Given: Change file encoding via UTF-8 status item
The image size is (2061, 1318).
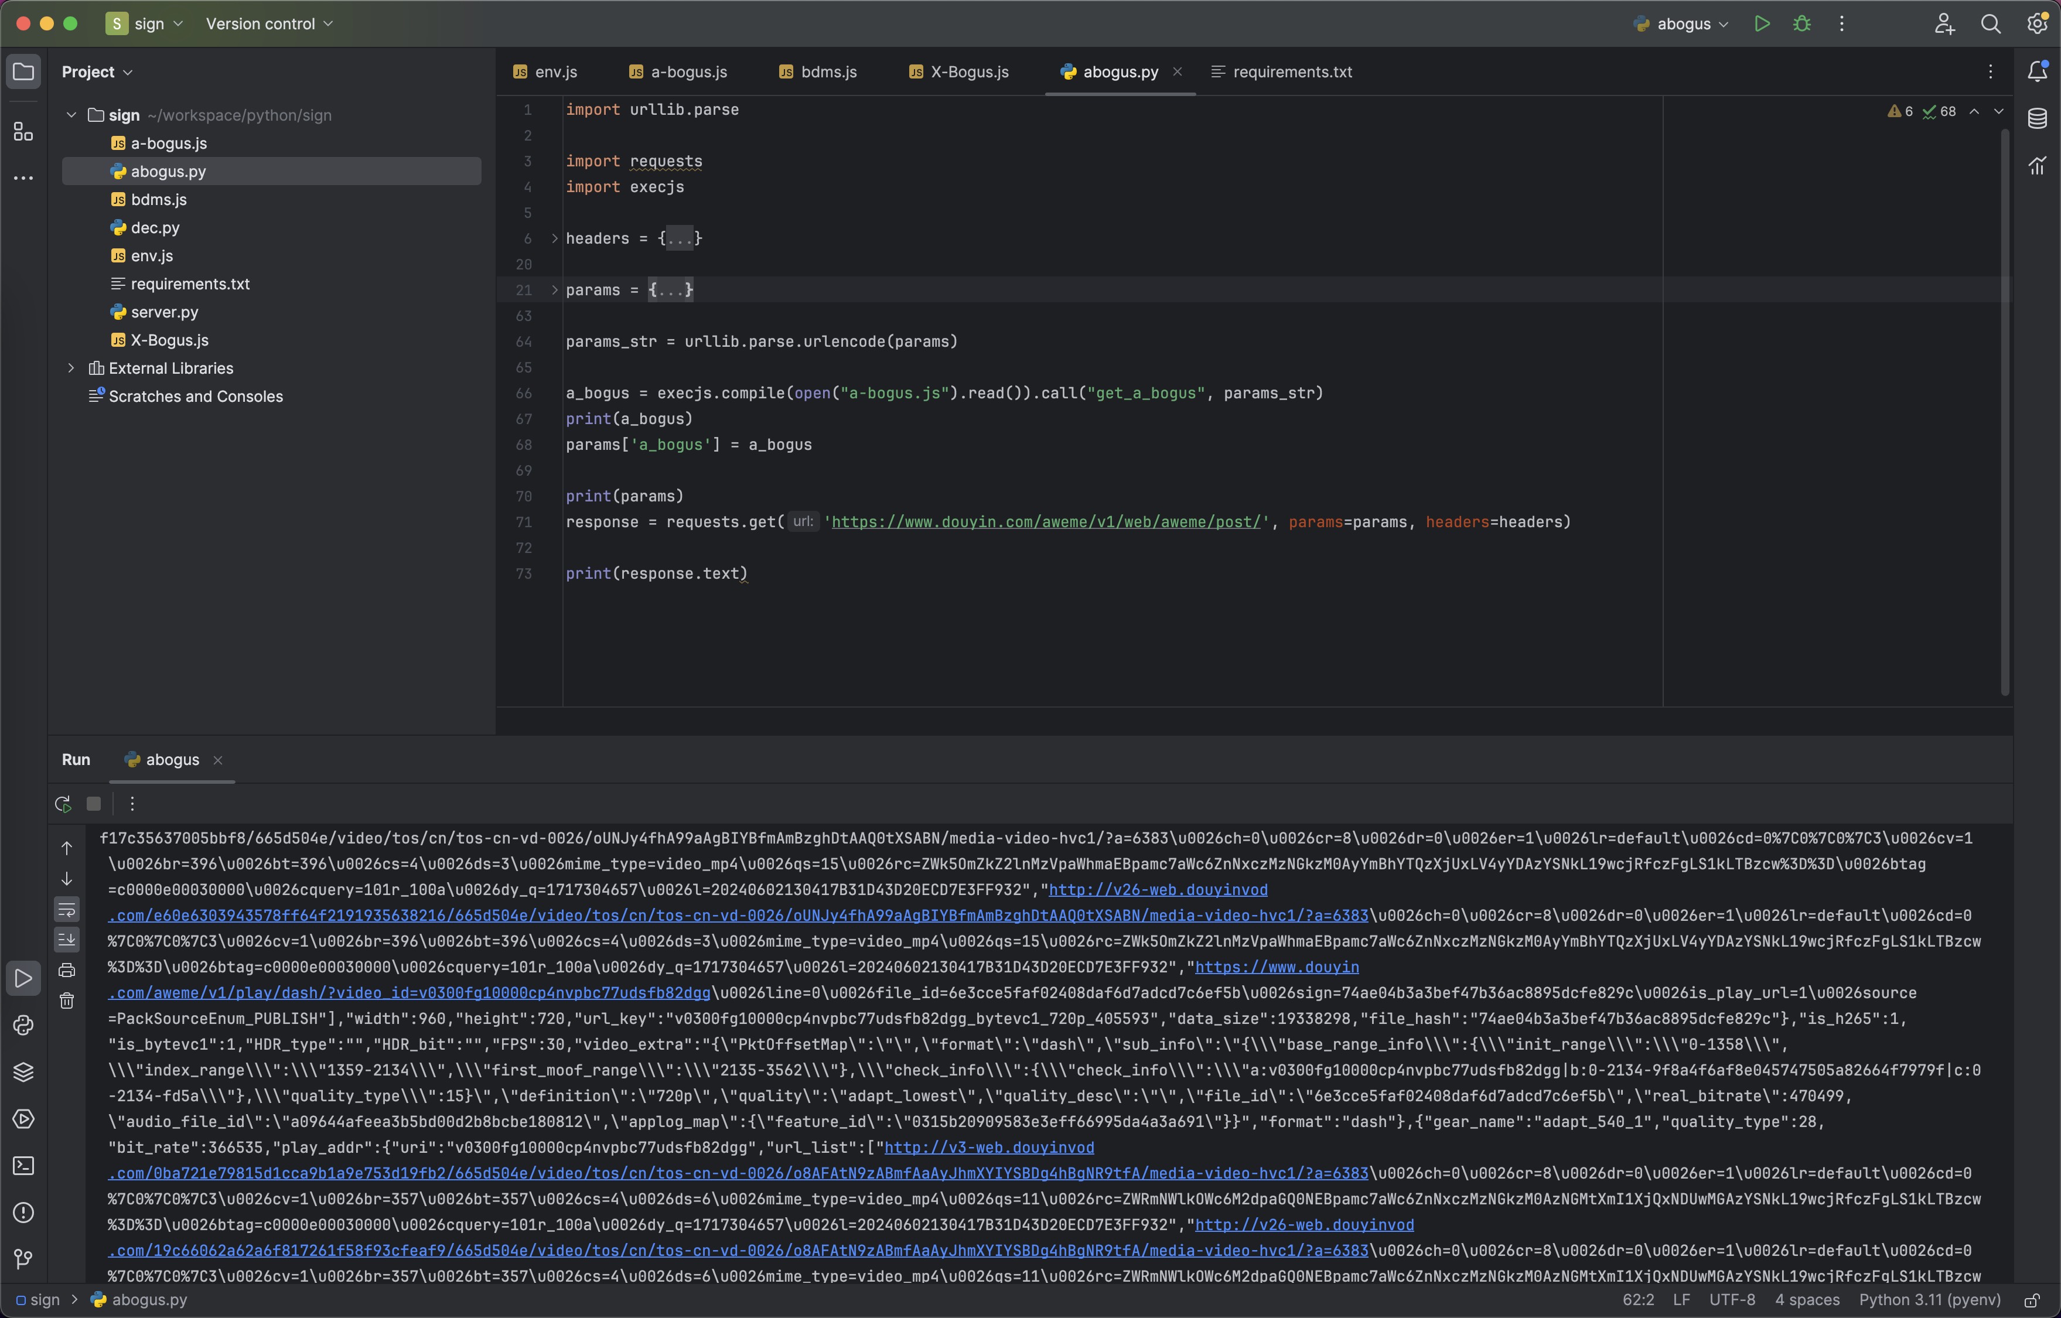Looking at the screenshot, I should pos(1732,1300).
